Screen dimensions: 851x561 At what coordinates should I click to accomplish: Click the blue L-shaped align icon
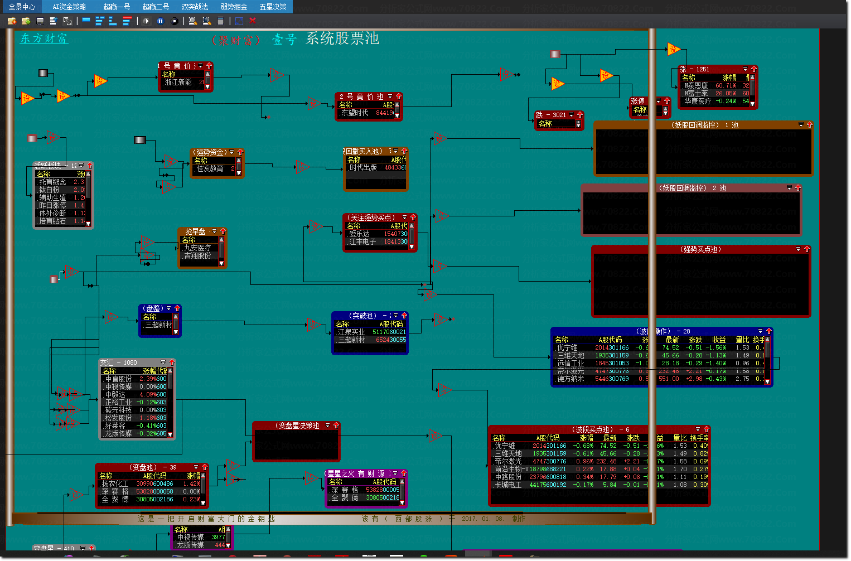[x=113, y=21]
